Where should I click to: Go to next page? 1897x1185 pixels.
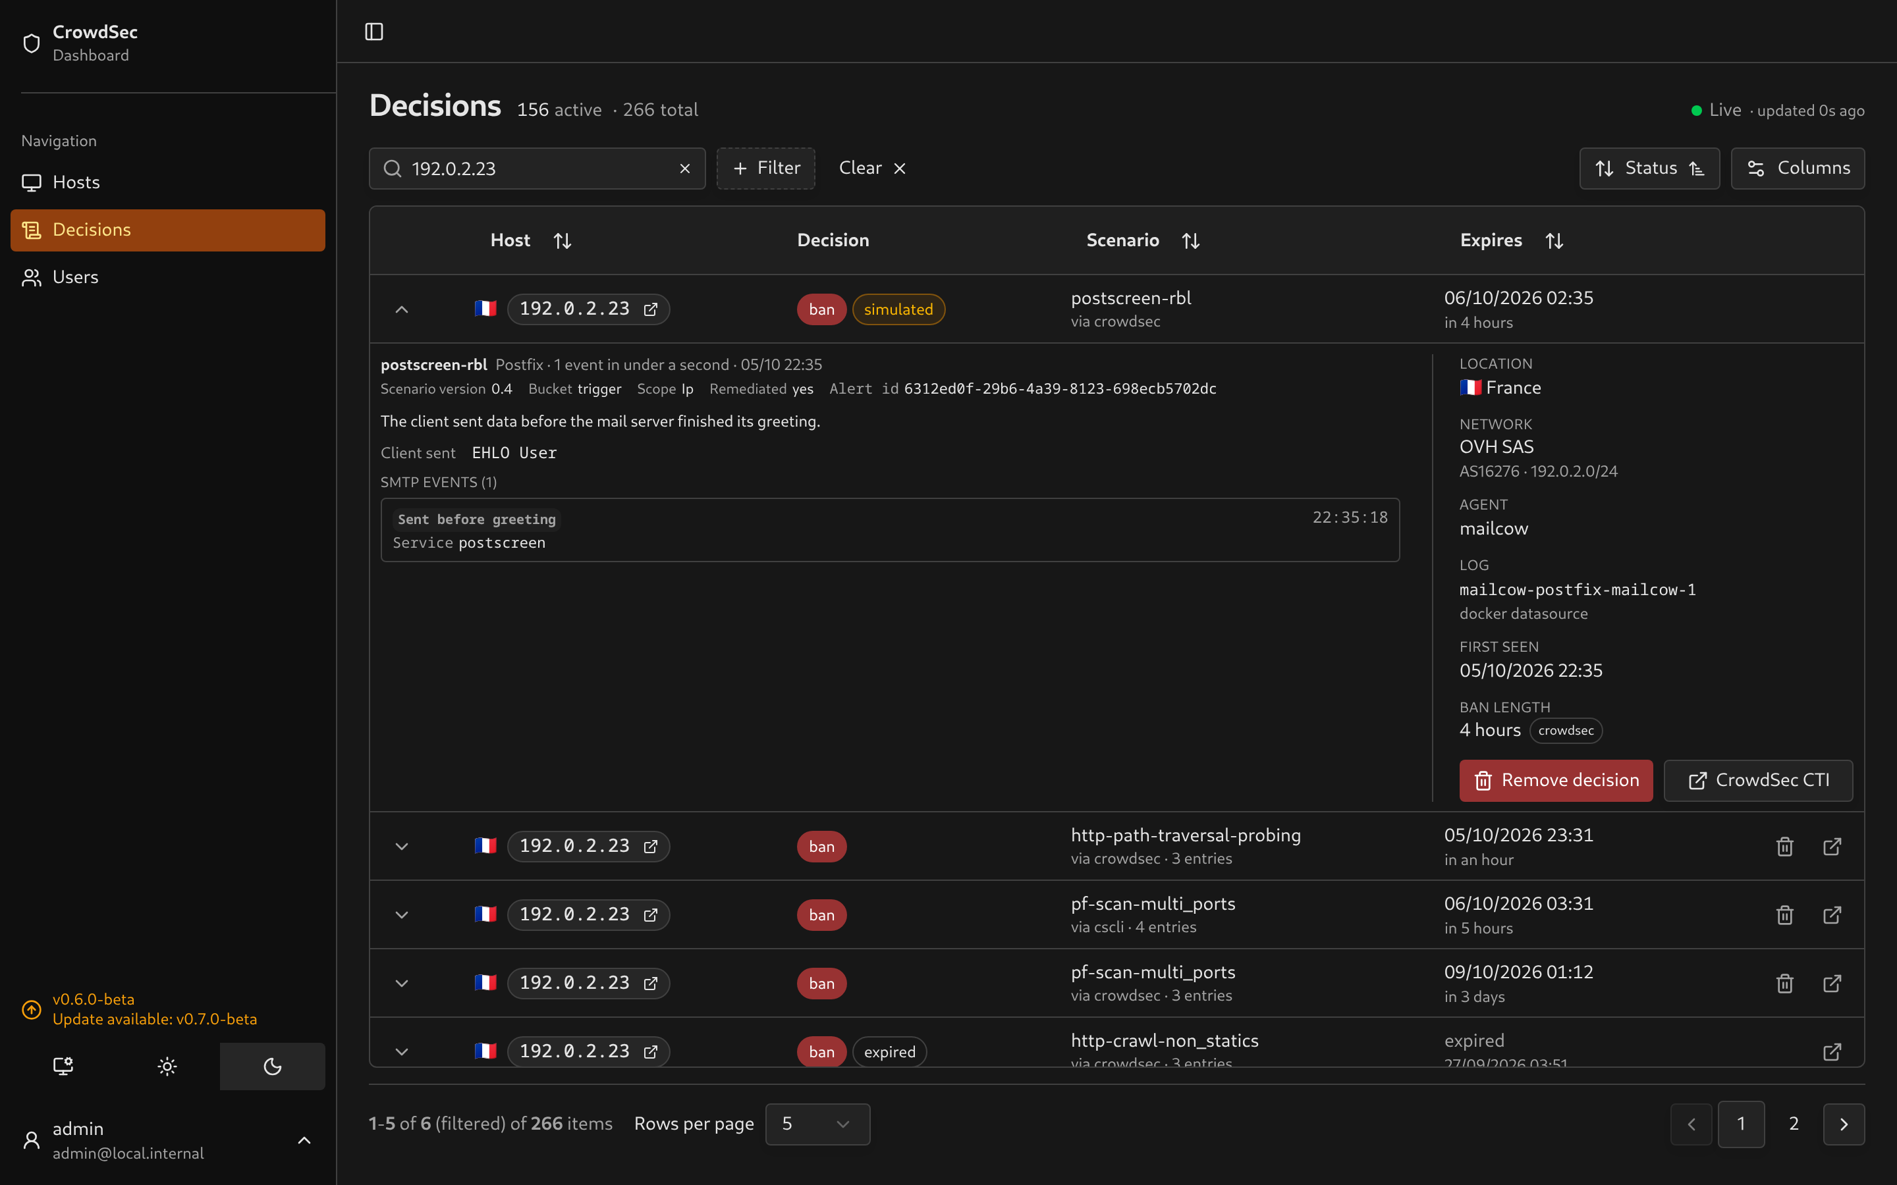pyautogui.click(x=1844, y=1124)
